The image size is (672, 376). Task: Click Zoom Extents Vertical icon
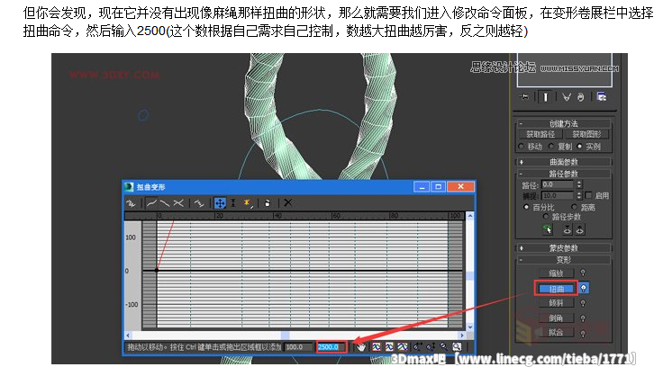[x=402, y=347]
